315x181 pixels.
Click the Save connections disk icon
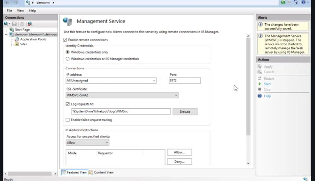pos(14,24)
